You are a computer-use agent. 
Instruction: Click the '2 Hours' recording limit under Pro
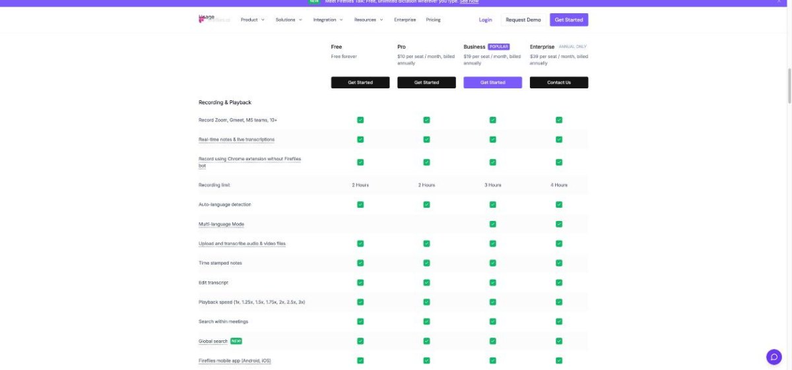click(x=426, y=185)
